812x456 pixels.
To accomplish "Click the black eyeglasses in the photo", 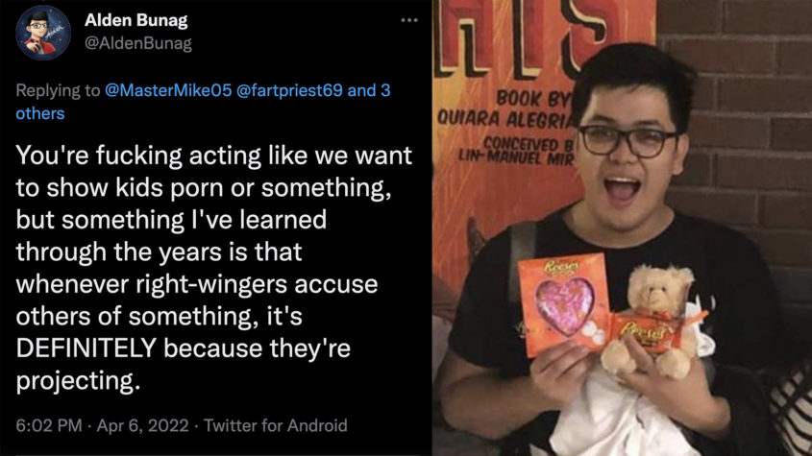I will point(627,141).
